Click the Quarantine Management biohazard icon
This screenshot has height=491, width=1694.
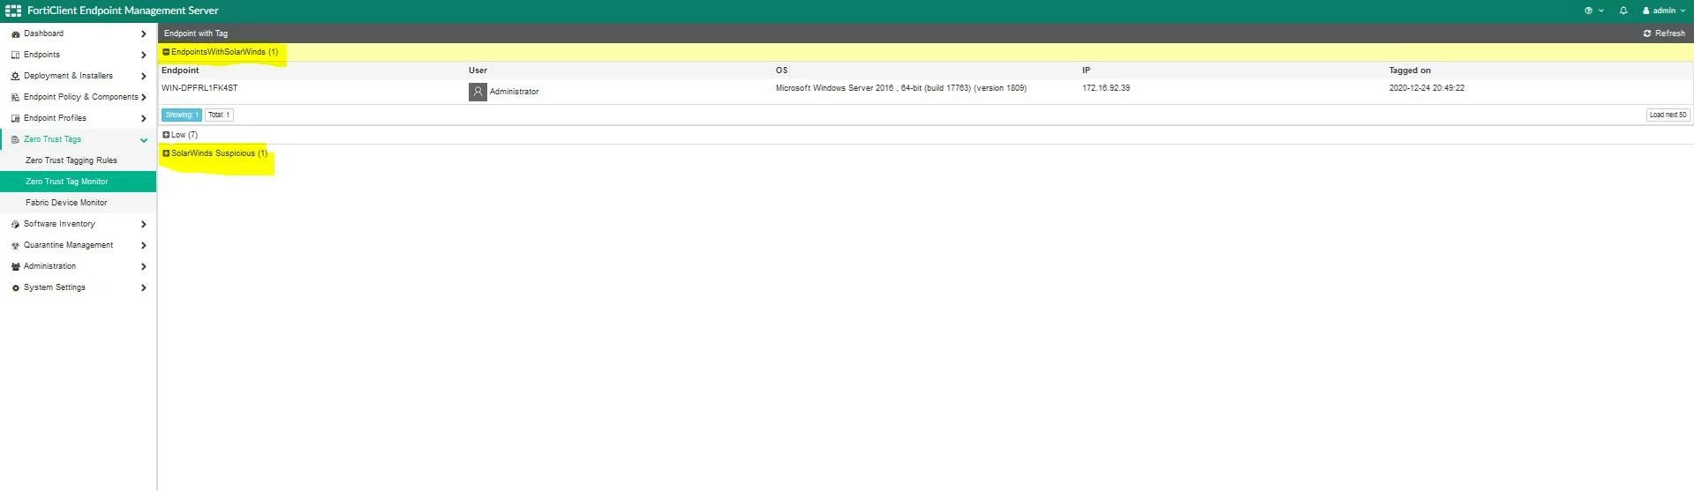pos(15,245)
